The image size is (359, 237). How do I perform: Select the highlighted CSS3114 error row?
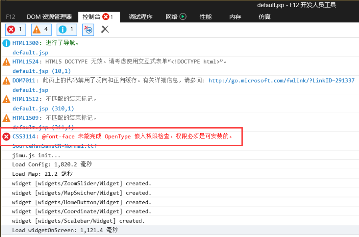(120, 136)
